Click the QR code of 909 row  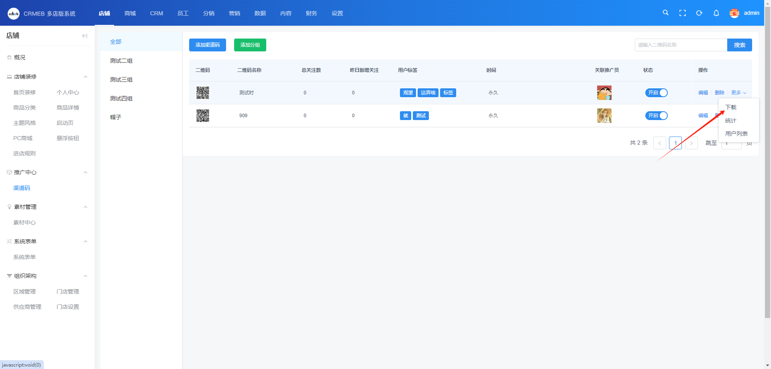point(203,116)
